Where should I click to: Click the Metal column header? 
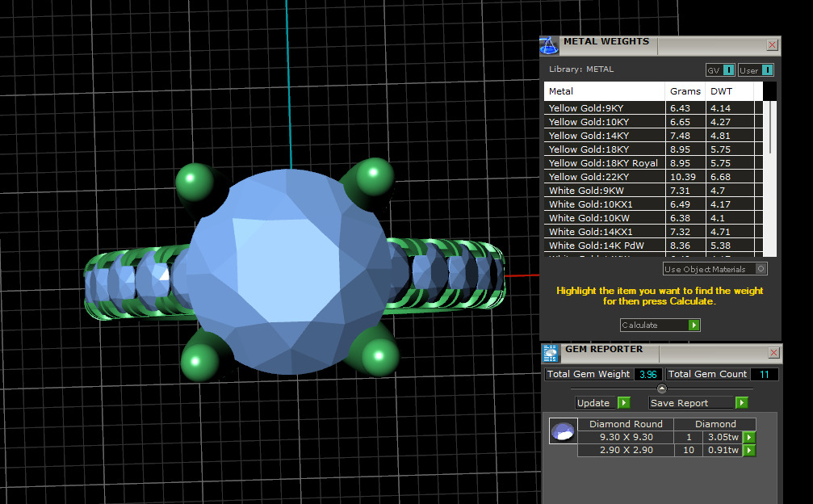[605, 91]
